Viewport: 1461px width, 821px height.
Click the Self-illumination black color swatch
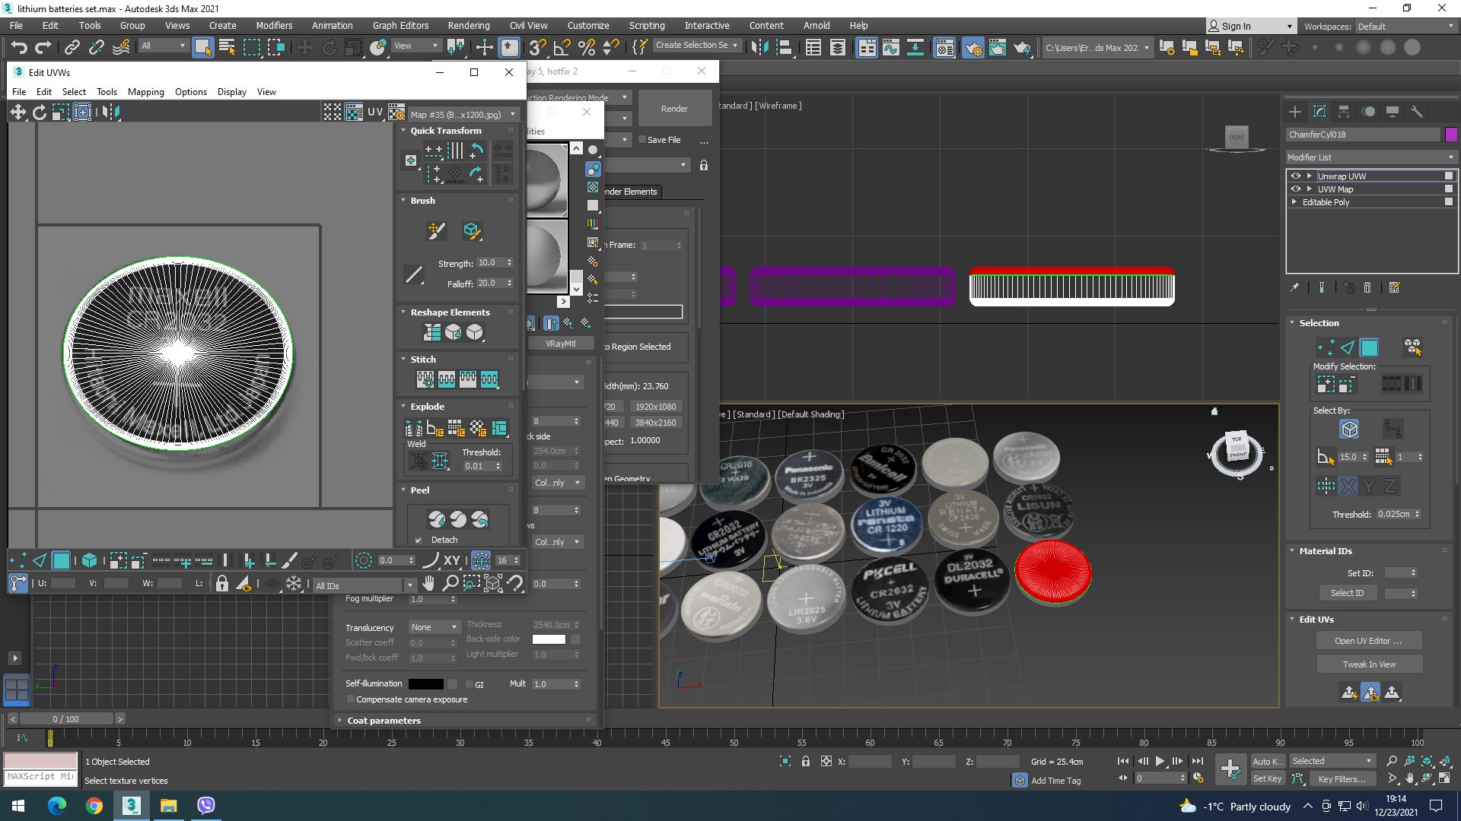point(425,684)
